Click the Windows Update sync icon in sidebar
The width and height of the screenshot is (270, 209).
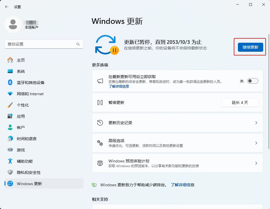click(10, 183)
